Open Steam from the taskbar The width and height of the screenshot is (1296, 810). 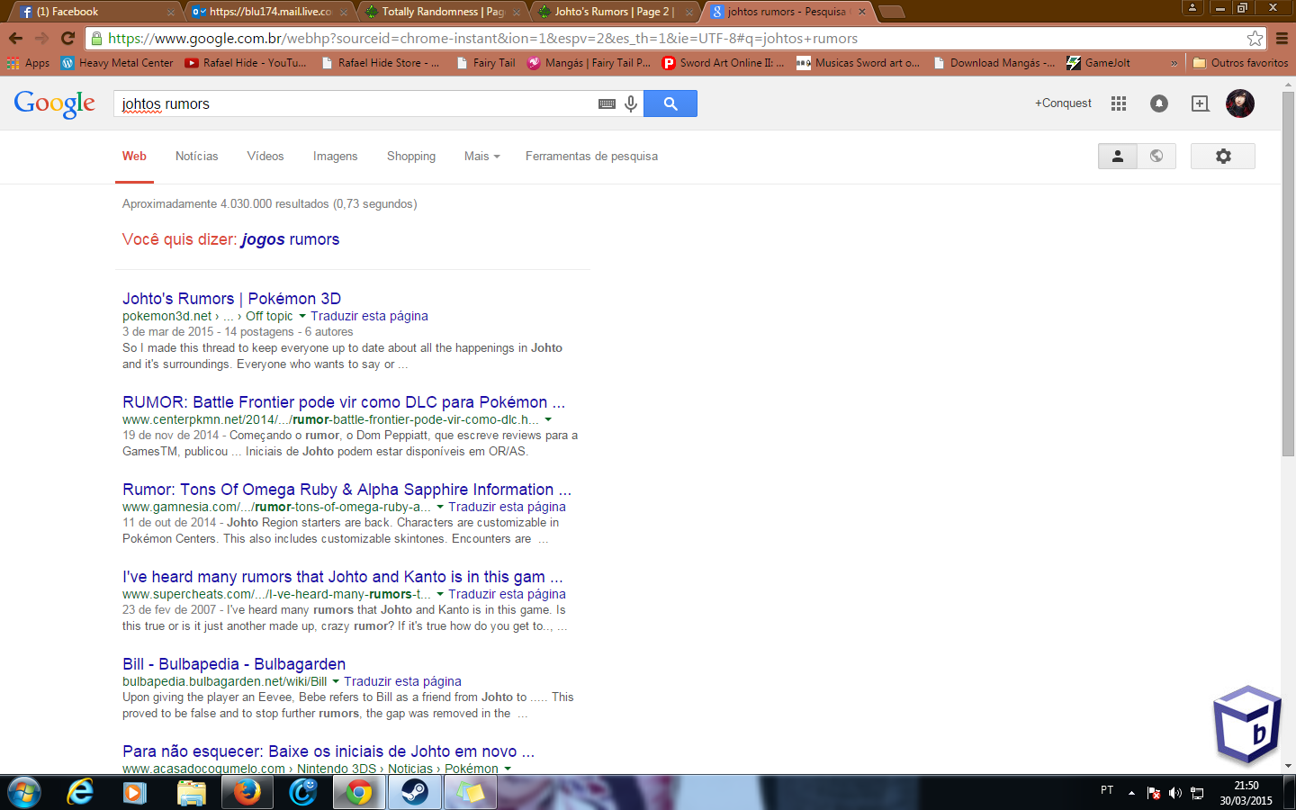tap(414, 792)
